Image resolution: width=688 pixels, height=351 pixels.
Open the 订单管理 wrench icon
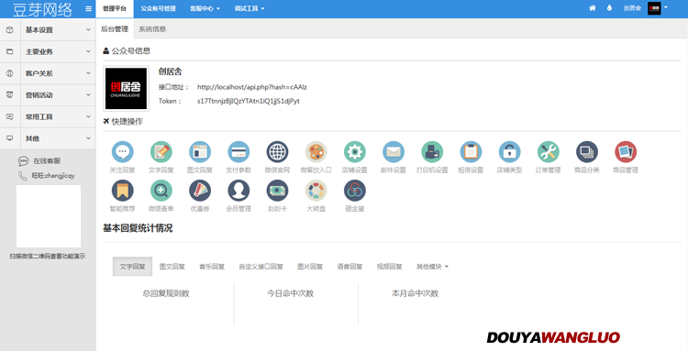click(x=548, y=152)
